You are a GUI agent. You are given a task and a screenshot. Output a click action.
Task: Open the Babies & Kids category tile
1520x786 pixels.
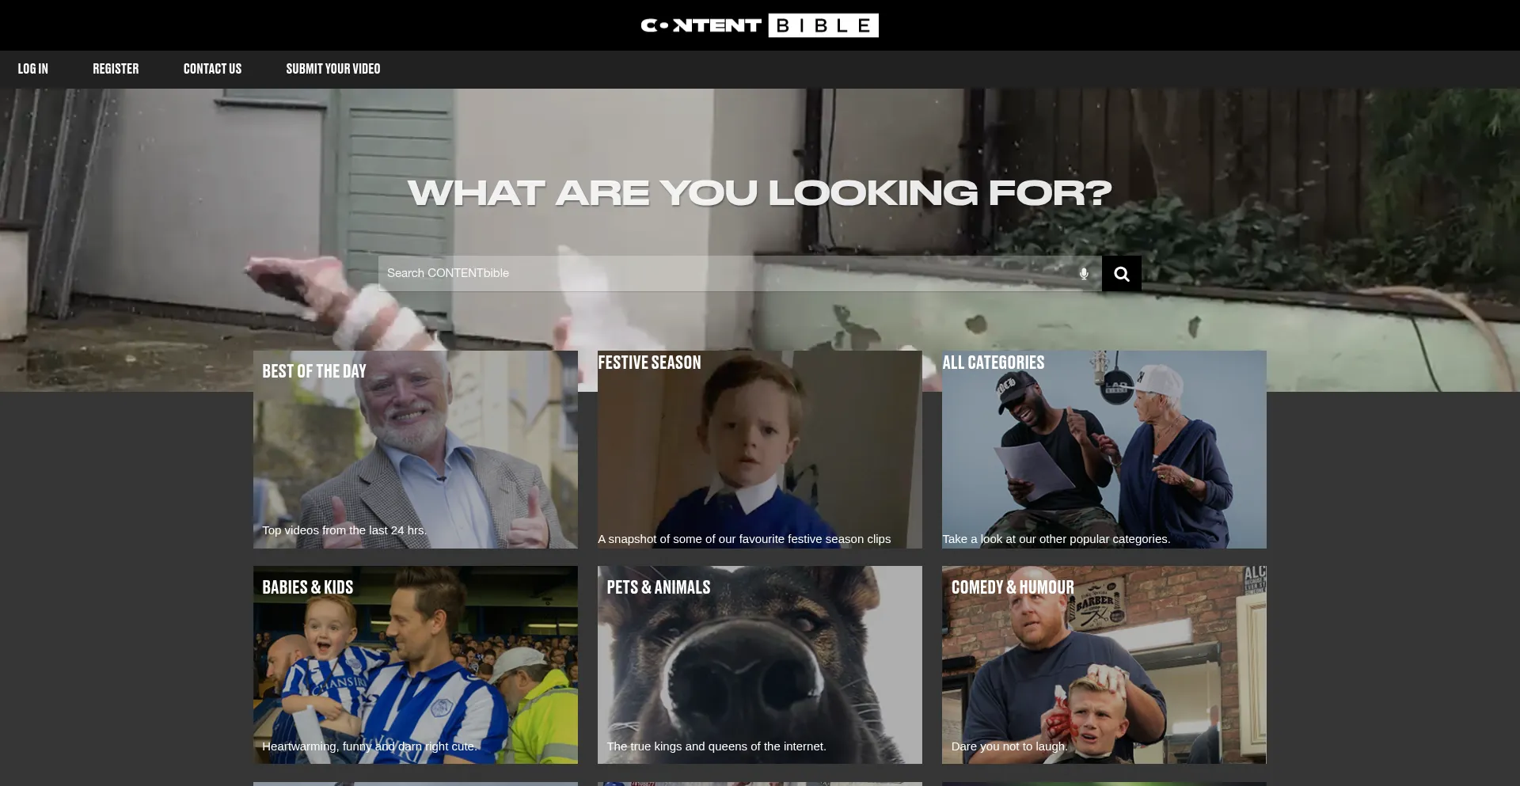415,673
